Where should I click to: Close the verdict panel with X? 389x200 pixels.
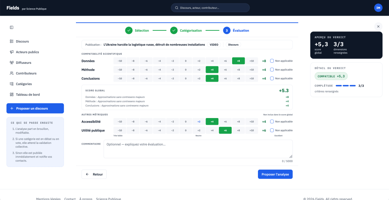click(x=378, y=27)
